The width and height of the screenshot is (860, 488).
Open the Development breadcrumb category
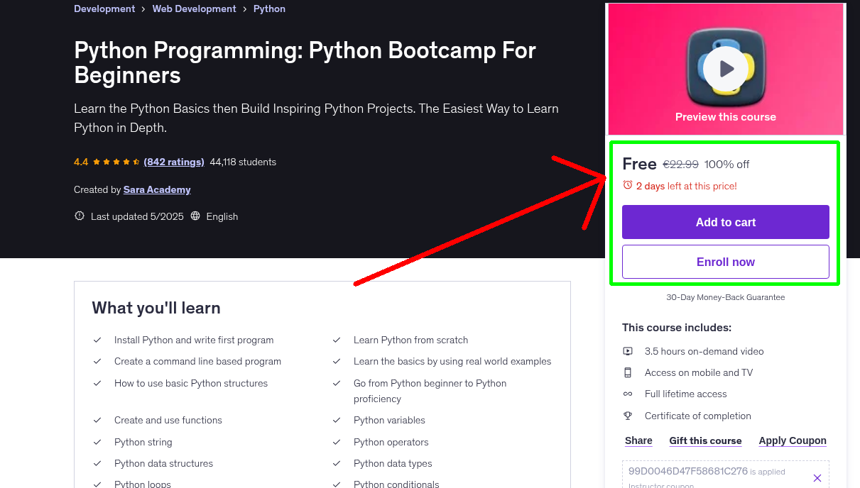(x=104, y=9)
